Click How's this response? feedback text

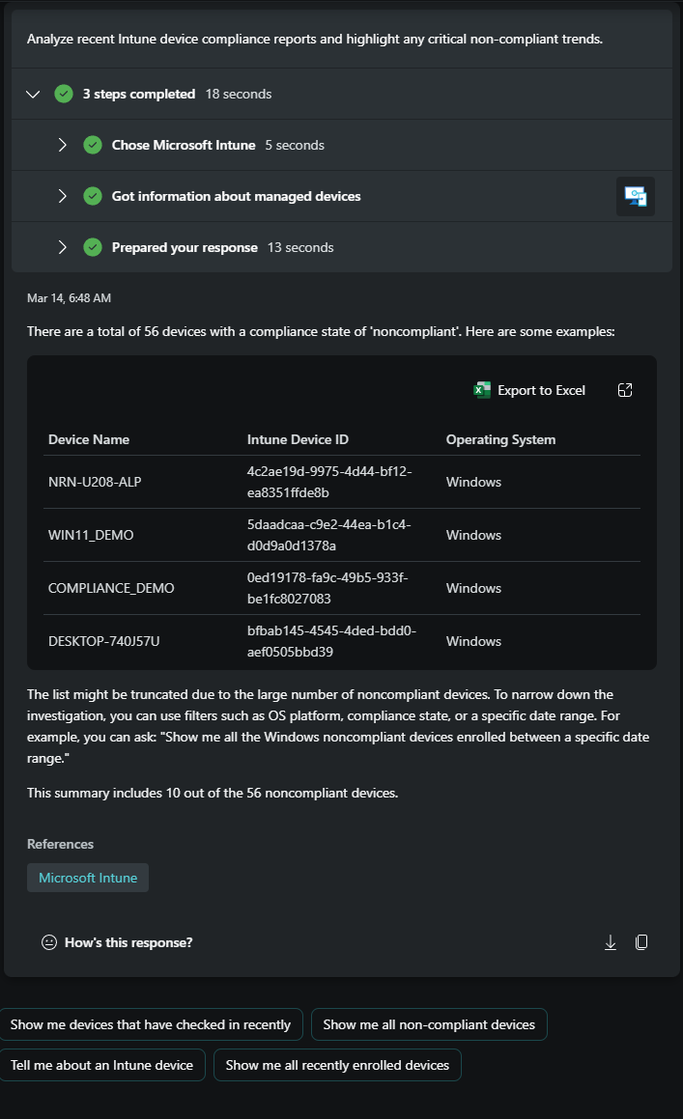[x=128, y=942]
